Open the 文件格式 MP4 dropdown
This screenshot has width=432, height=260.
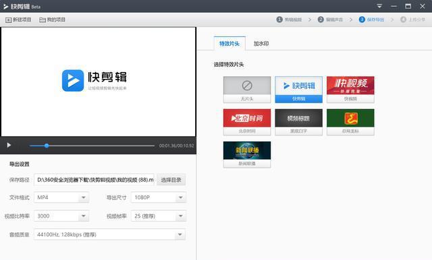click(x=61, y=197)
